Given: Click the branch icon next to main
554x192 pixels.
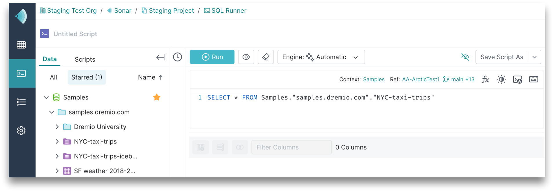Looking at the screenshot, I should [446, 79].
